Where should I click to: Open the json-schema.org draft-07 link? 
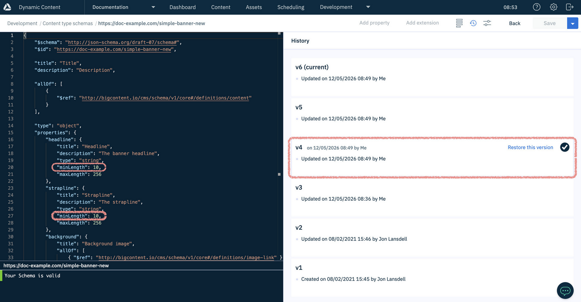(122, 42)
